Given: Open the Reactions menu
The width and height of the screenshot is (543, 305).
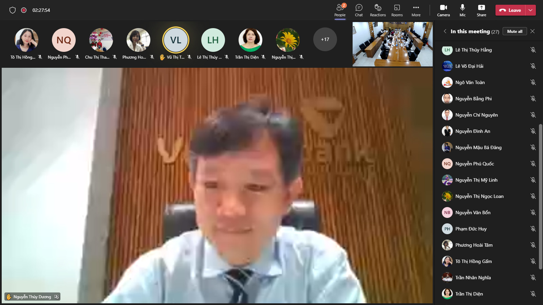Looking at the screenshot, I should tap(378, 8).
